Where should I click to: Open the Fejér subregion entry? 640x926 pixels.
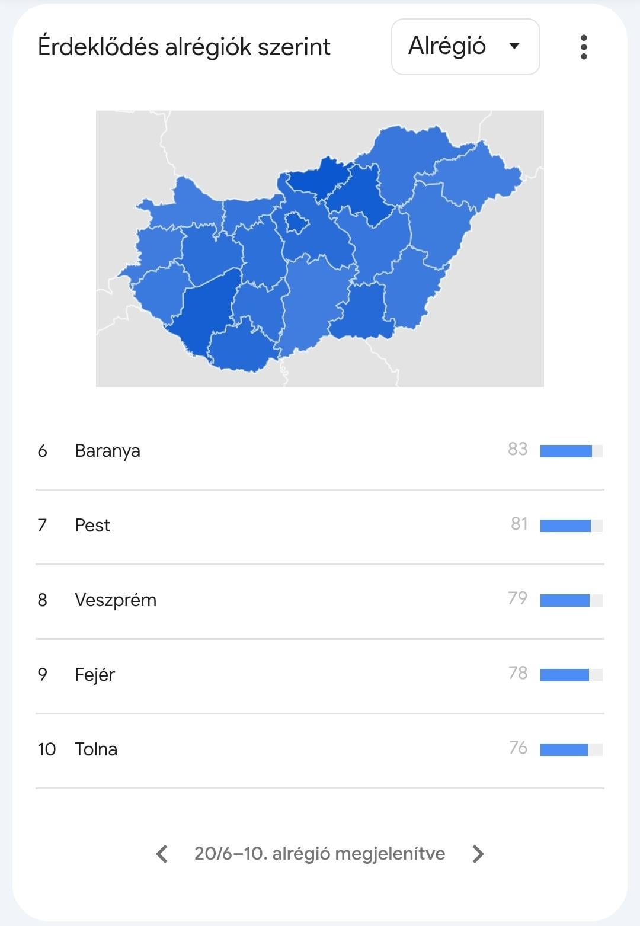click(95, 675)
